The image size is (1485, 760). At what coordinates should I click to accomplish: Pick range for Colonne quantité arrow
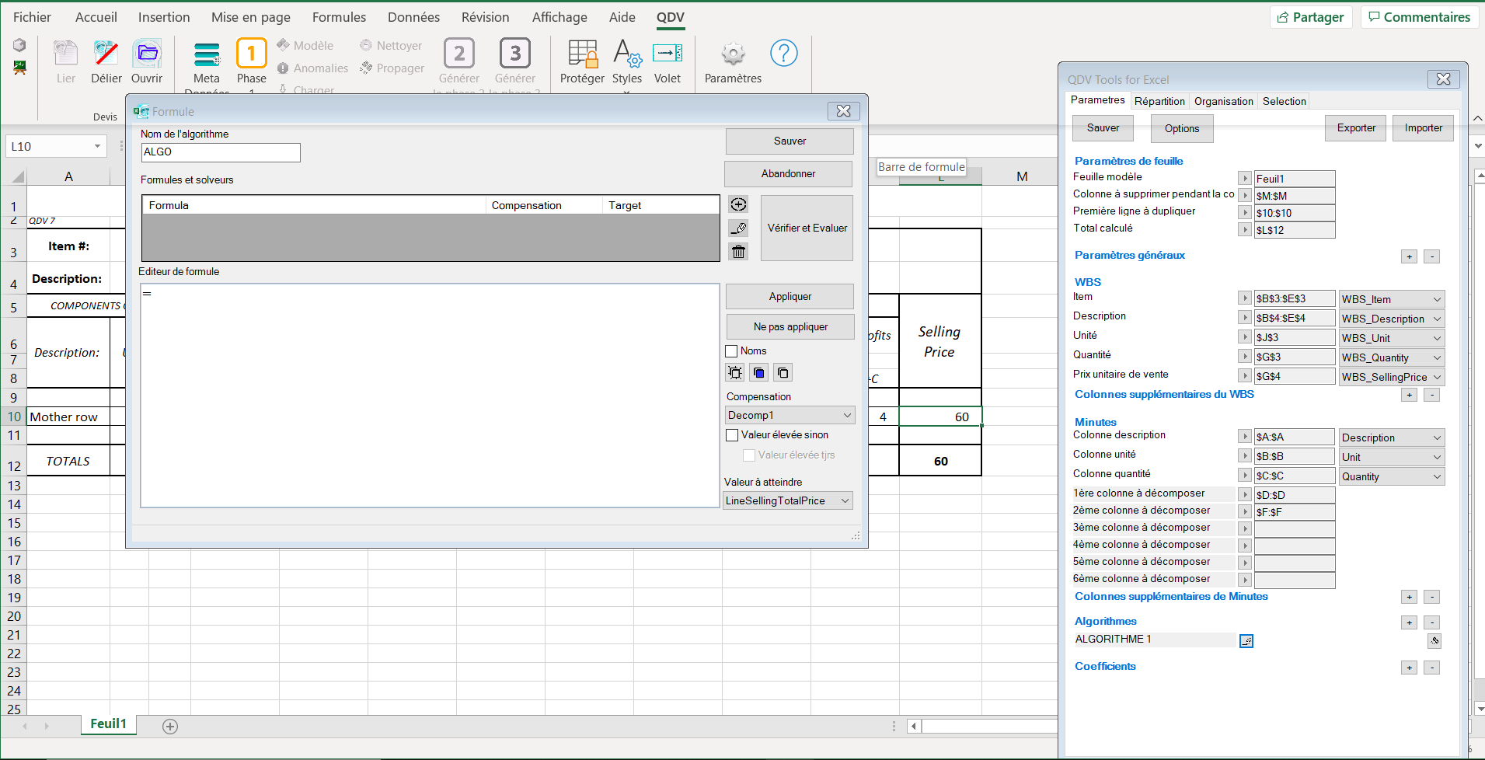click(x=1245, y=476)
